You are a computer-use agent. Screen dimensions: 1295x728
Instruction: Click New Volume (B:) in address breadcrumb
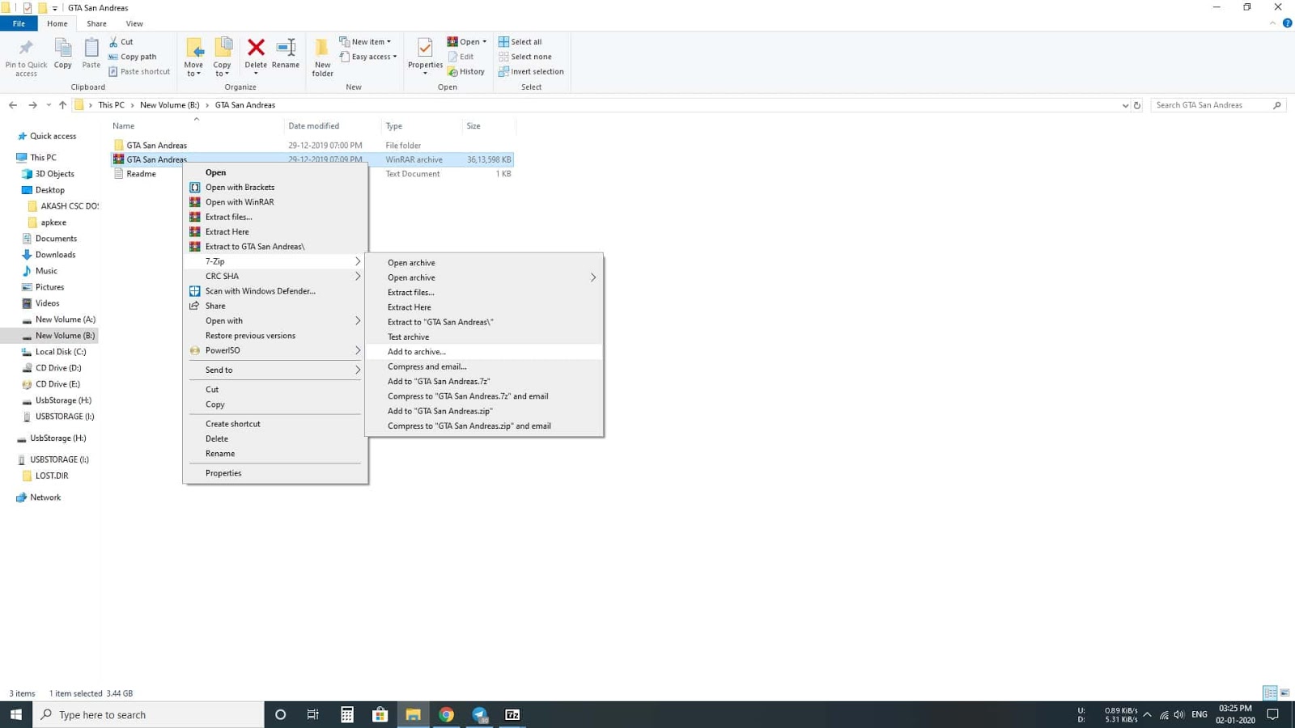click(x=169, y=105)
